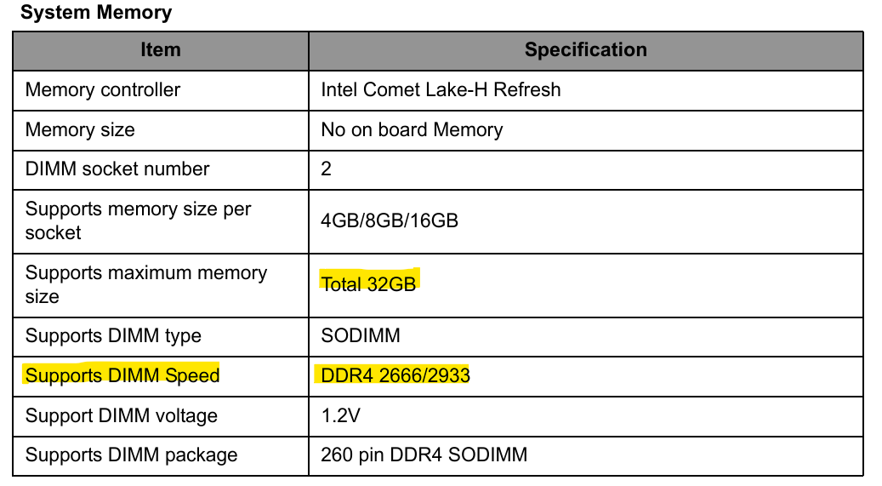Click highlighted Total 32GB text
The height and width of the screenshot is (486, 882).
point(368,284)
